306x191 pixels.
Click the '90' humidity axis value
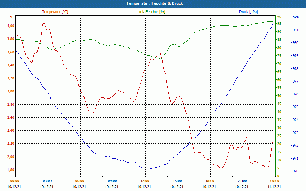point(279,31)
